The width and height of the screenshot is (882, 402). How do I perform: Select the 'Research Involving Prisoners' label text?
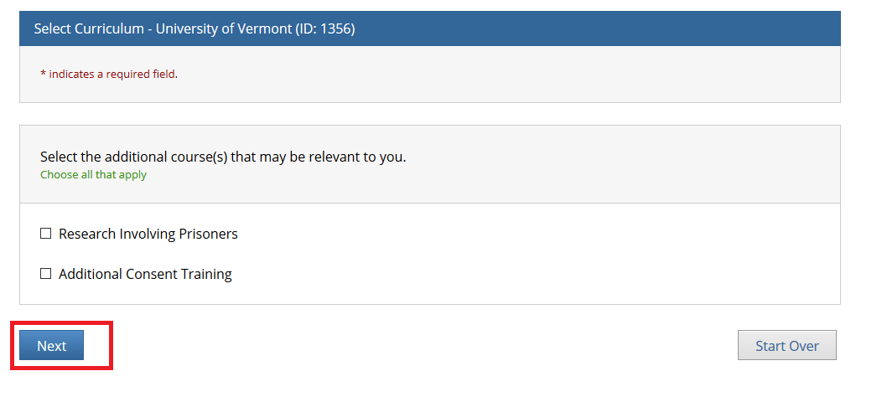(148, 234)
